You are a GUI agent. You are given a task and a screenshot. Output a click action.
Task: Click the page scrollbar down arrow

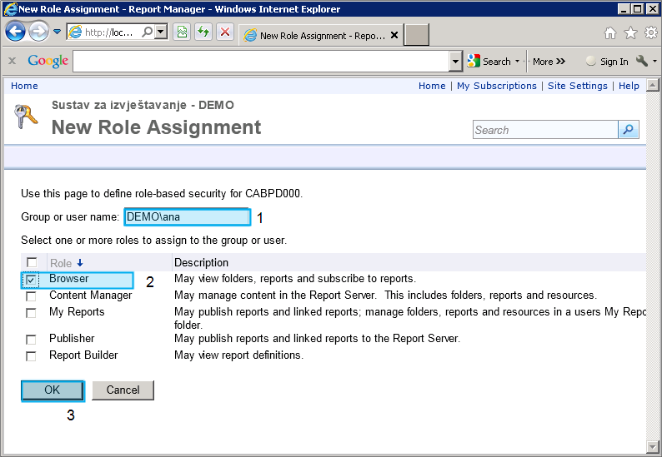coord(653,447)
